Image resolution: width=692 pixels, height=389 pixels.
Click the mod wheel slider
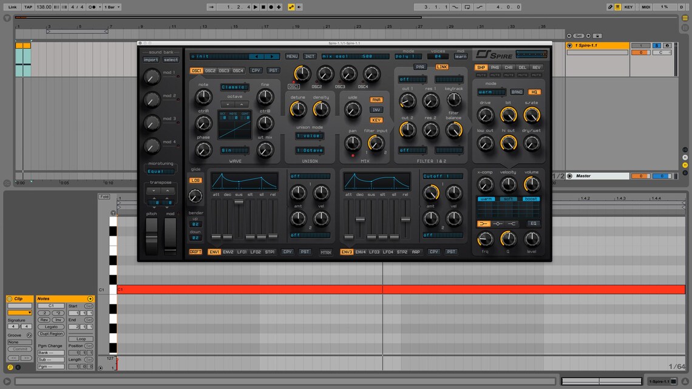171,234
